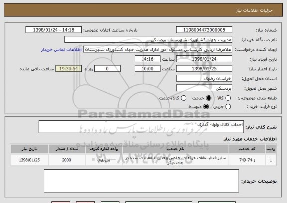Click the validity date field 1398/01/25
The width and height of the screenshot is (287, 203).
[x=204, y=69]
